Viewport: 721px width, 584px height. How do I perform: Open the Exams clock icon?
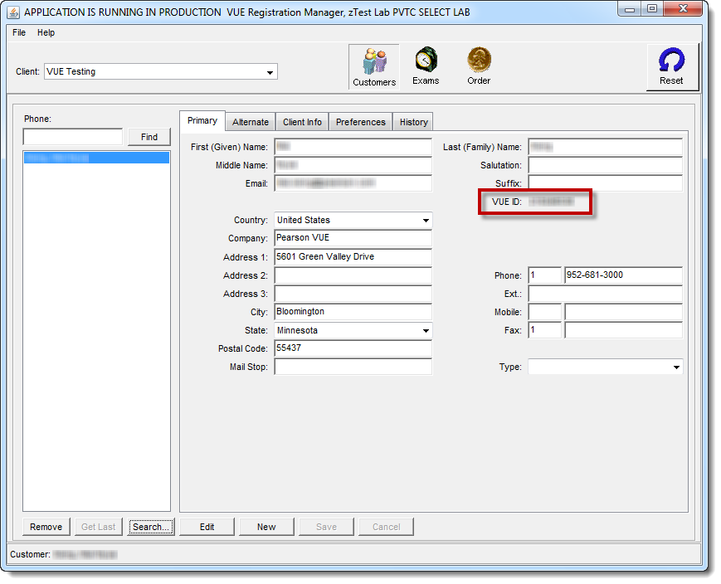pyautogui.click(x=426, y=66)
